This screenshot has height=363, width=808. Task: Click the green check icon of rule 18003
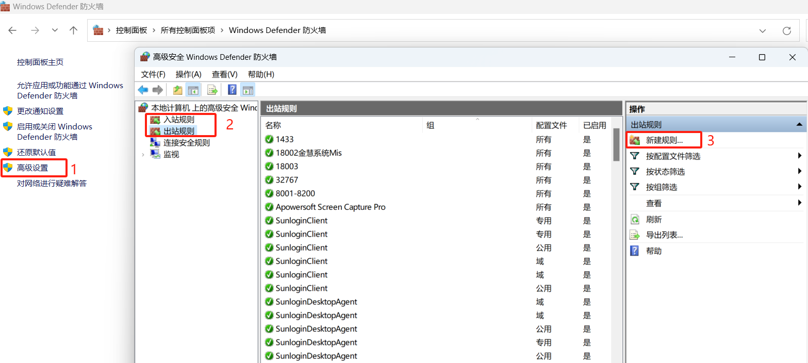click(x=269, y=166)
